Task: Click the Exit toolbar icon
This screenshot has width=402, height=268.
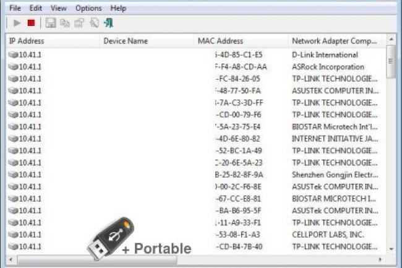Action: [x=109, y=23]
